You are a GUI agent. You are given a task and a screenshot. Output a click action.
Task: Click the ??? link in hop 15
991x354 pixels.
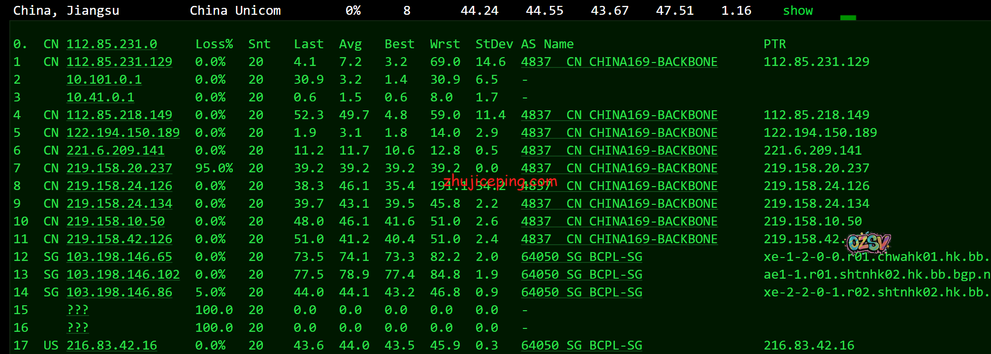78,310
